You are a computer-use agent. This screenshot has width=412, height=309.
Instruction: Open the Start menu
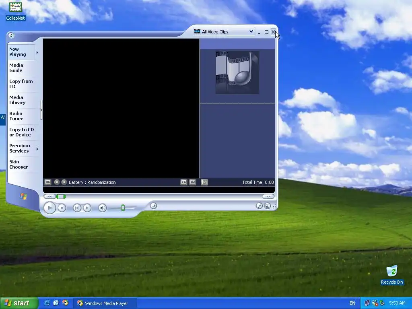(x=19, y=303)
